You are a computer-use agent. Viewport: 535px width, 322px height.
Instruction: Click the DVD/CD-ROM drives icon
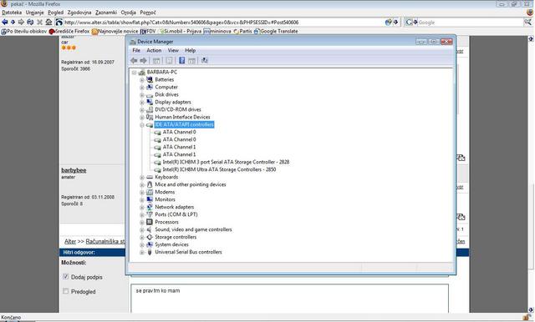pyautogui.click(x=150, y=109)
